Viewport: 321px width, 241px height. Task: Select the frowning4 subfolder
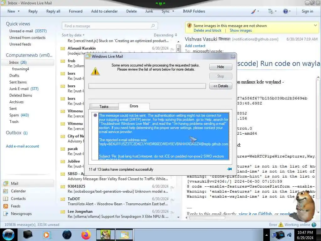(x=20, y=69)
